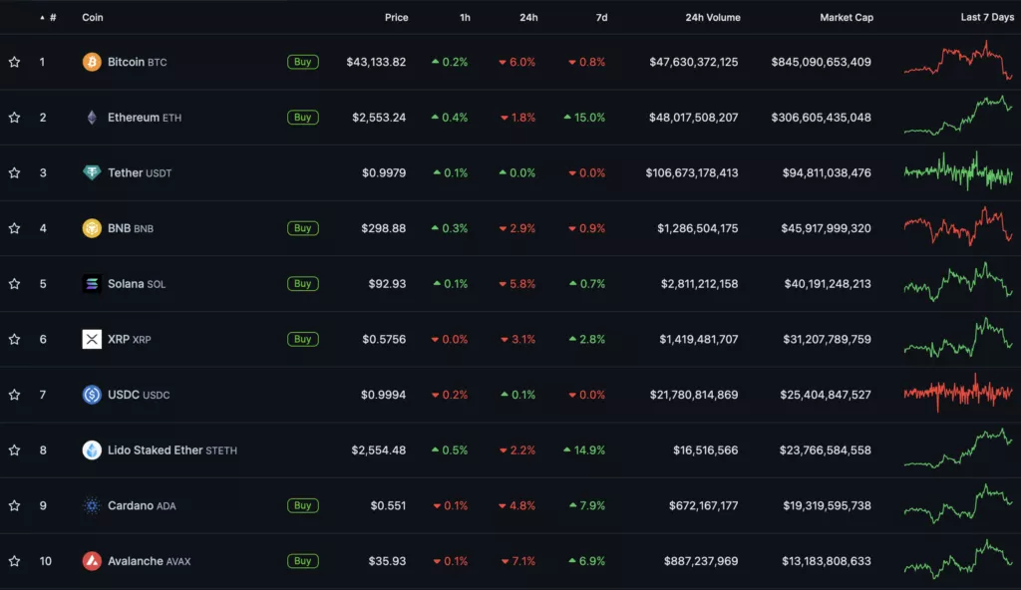Click the 7d column header
This screenshot has width=1021, height=590.
600,17
